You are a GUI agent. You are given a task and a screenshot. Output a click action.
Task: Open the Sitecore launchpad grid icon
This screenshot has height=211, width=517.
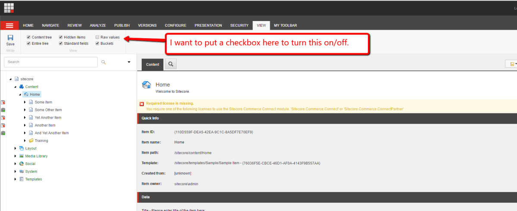point(9,8)
